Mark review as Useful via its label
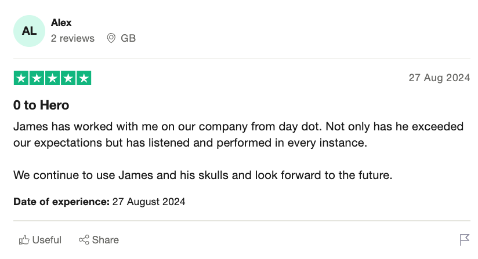 47,240
